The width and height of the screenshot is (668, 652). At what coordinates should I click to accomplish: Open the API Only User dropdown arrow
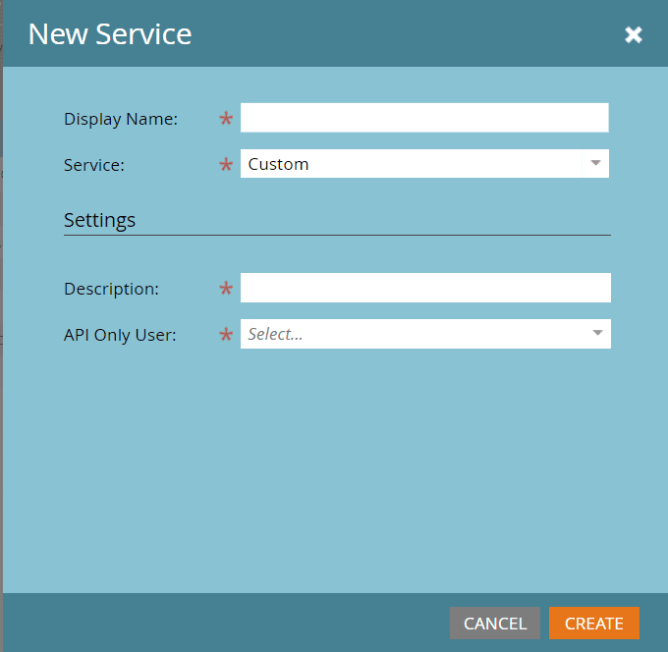tap(597, 334)
